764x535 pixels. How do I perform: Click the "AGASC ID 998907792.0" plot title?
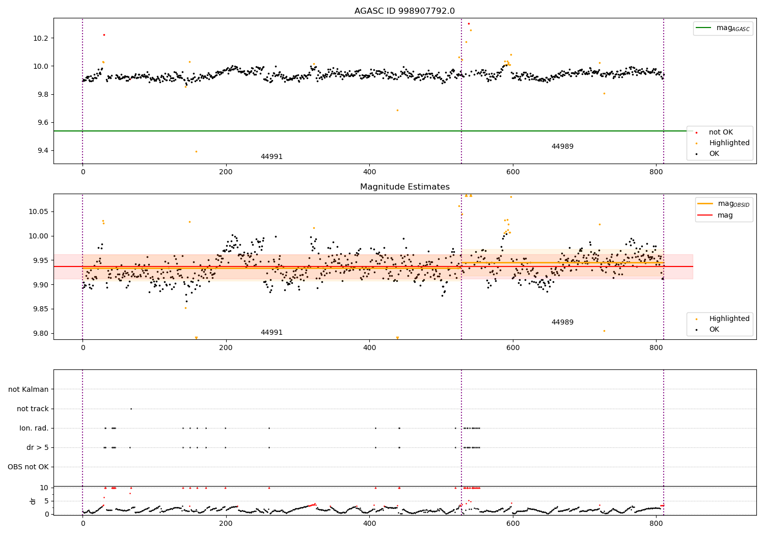[x=404, y=11]
